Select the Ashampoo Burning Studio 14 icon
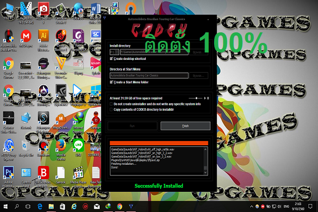318x212 pixels. pyautogui.click(x=43, y=95)
